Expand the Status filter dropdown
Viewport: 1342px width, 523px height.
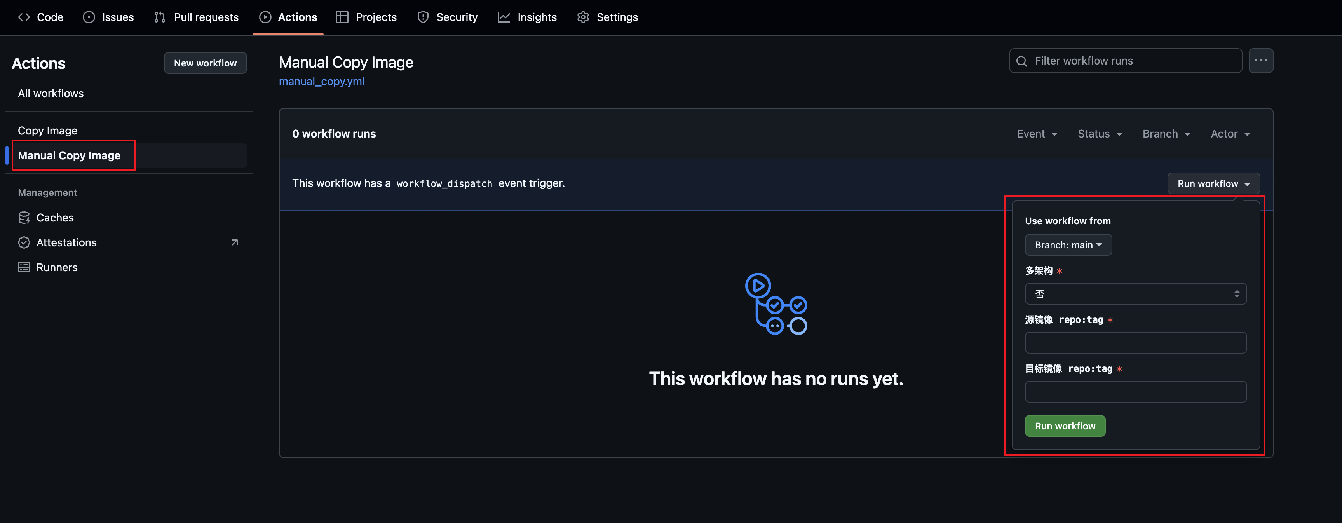click(x=1099, y=134)
